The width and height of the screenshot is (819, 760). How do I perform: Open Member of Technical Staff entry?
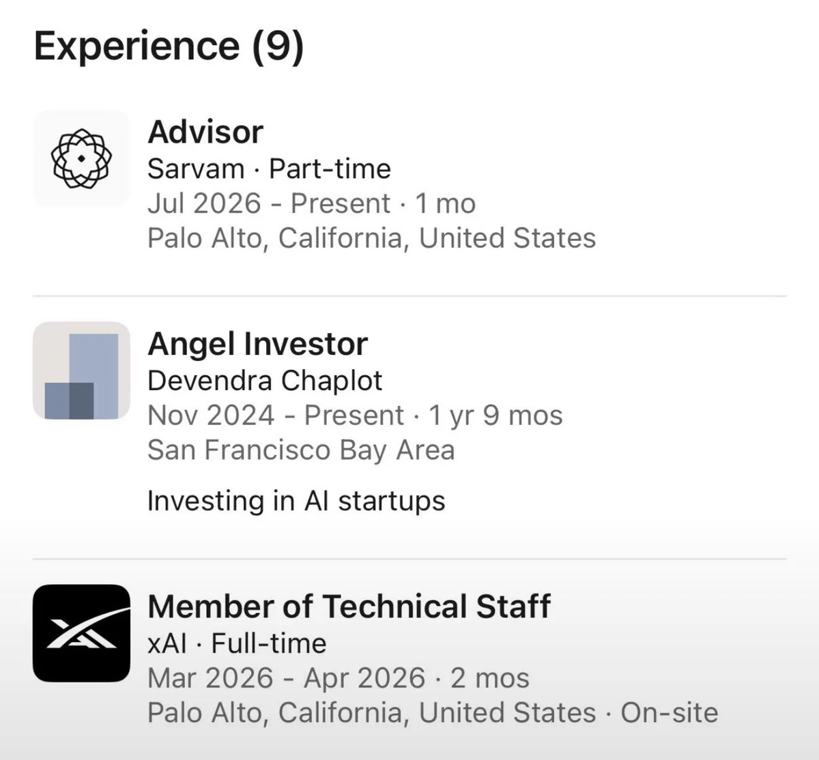point(349,606)
